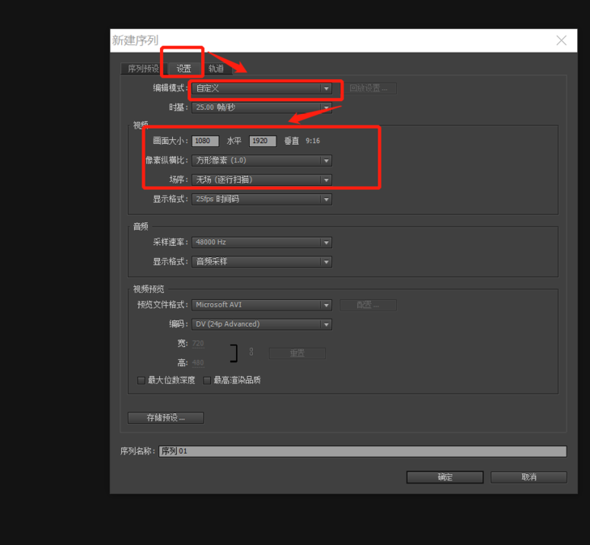
Task: Click the 9:16 aspect ratio text
Action: (x=313, y=141)
